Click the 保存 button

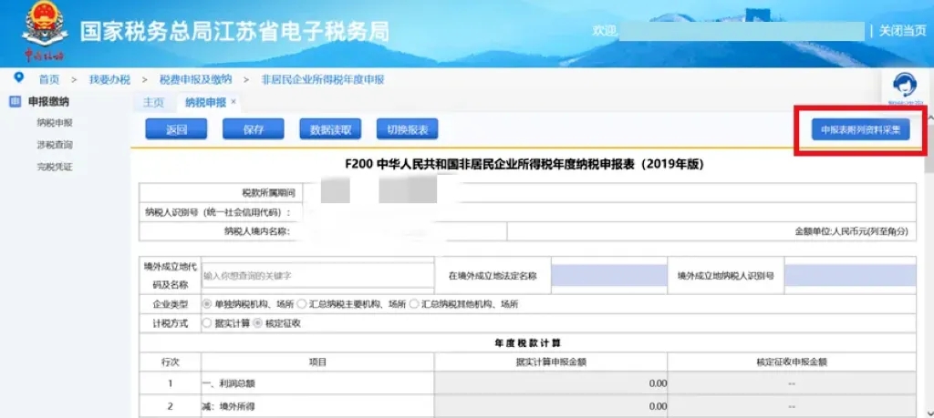tap(254, 129)
